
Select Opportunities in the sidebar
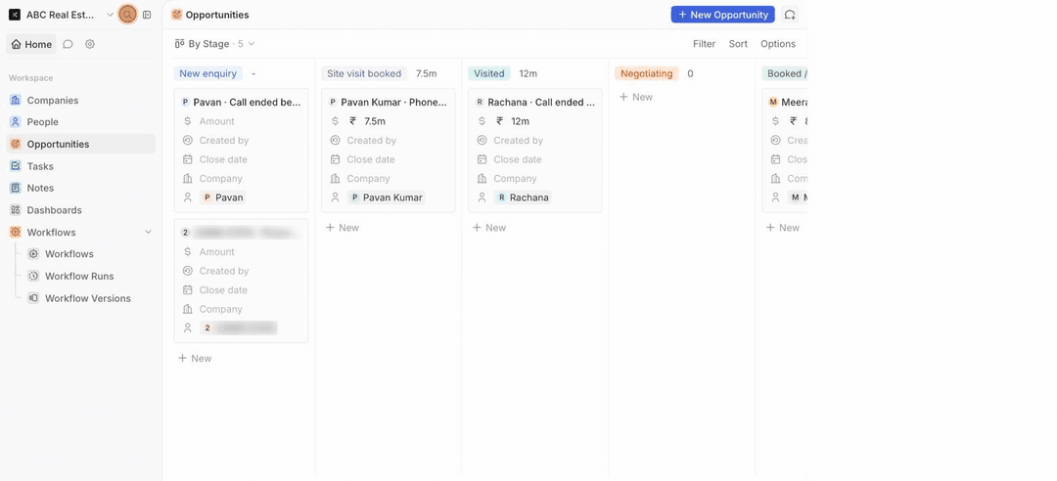[x=81, y=144]
